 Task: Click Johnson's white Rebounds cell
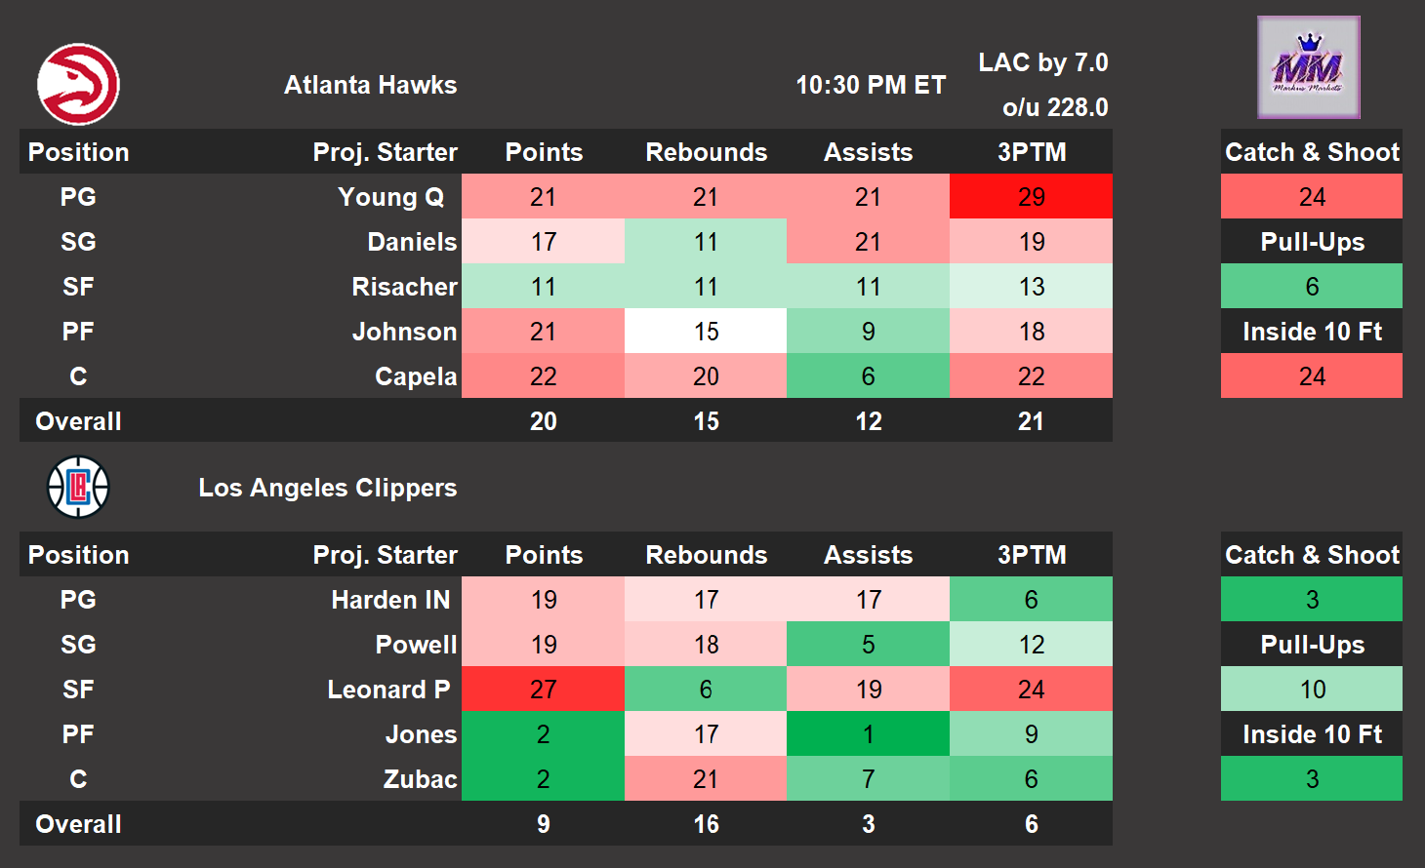click(706, 332)
